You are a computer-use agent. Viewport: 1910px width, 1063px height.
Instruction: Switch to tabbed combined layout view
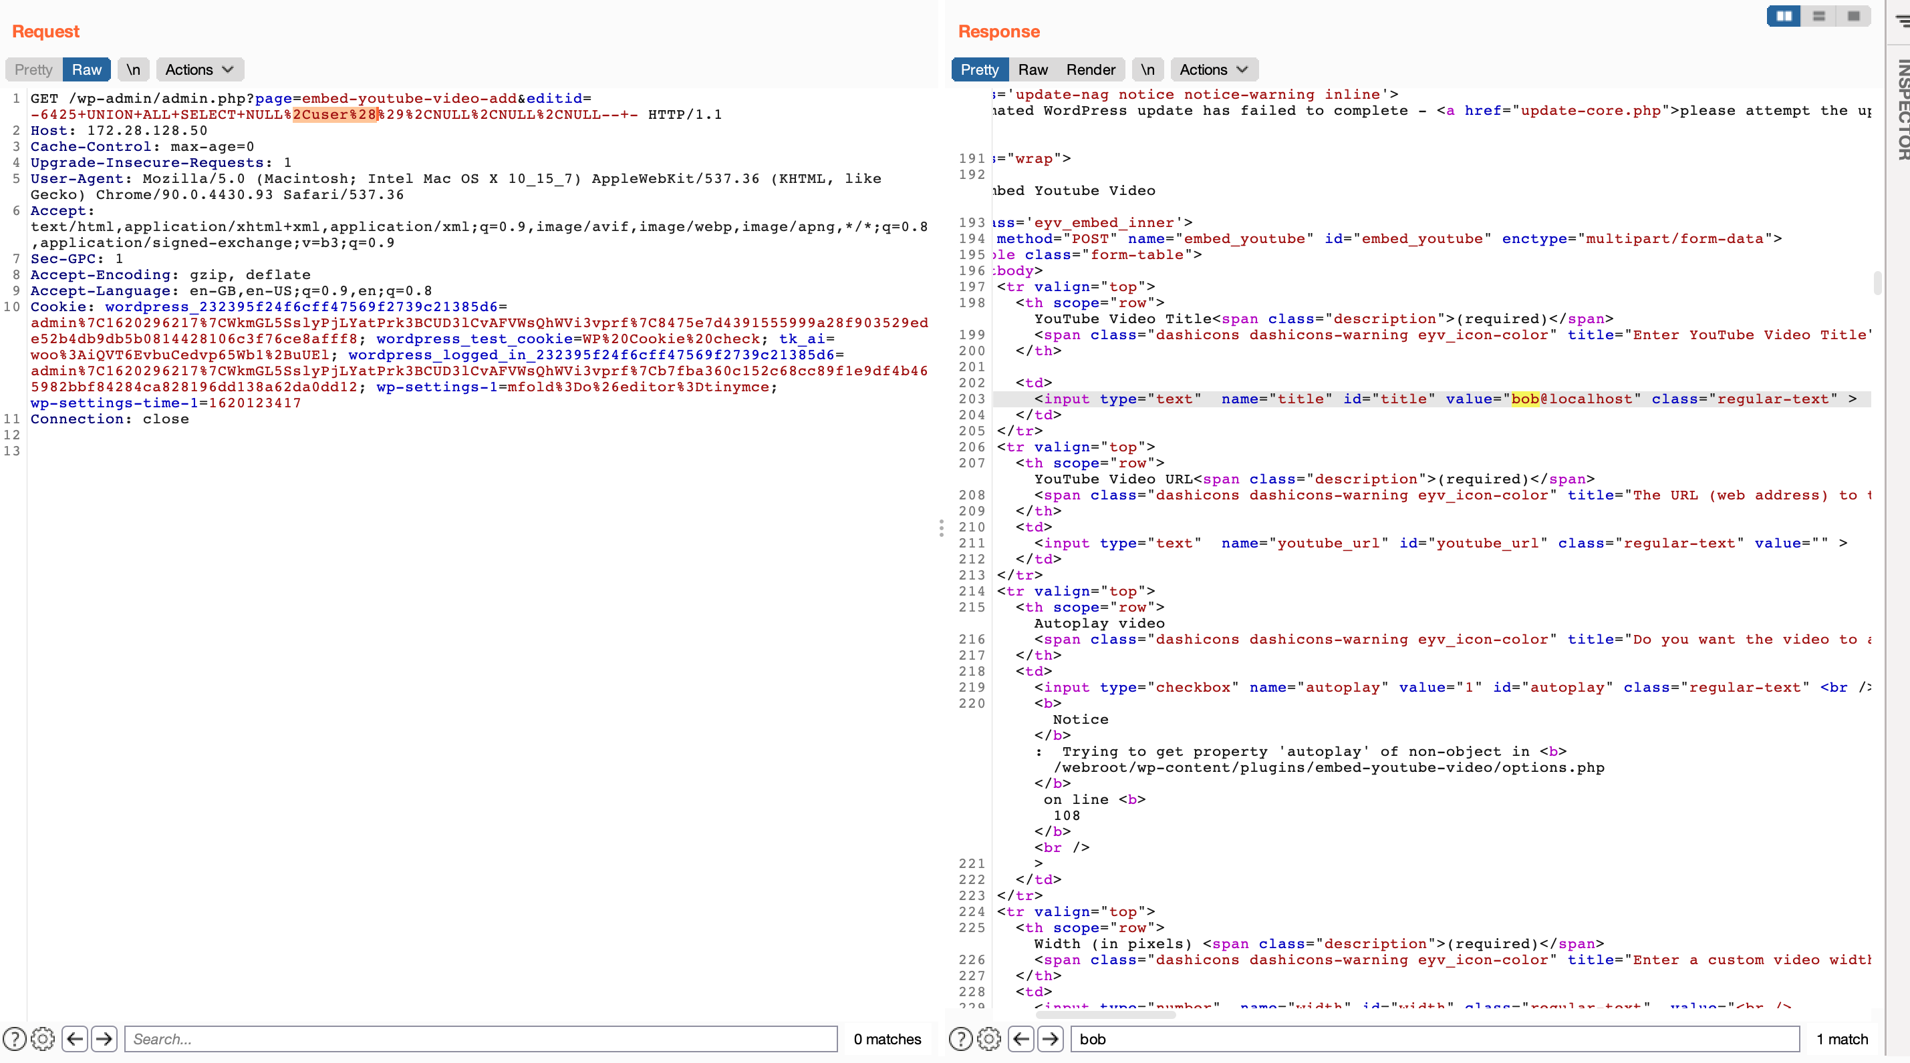point(1854,15)
